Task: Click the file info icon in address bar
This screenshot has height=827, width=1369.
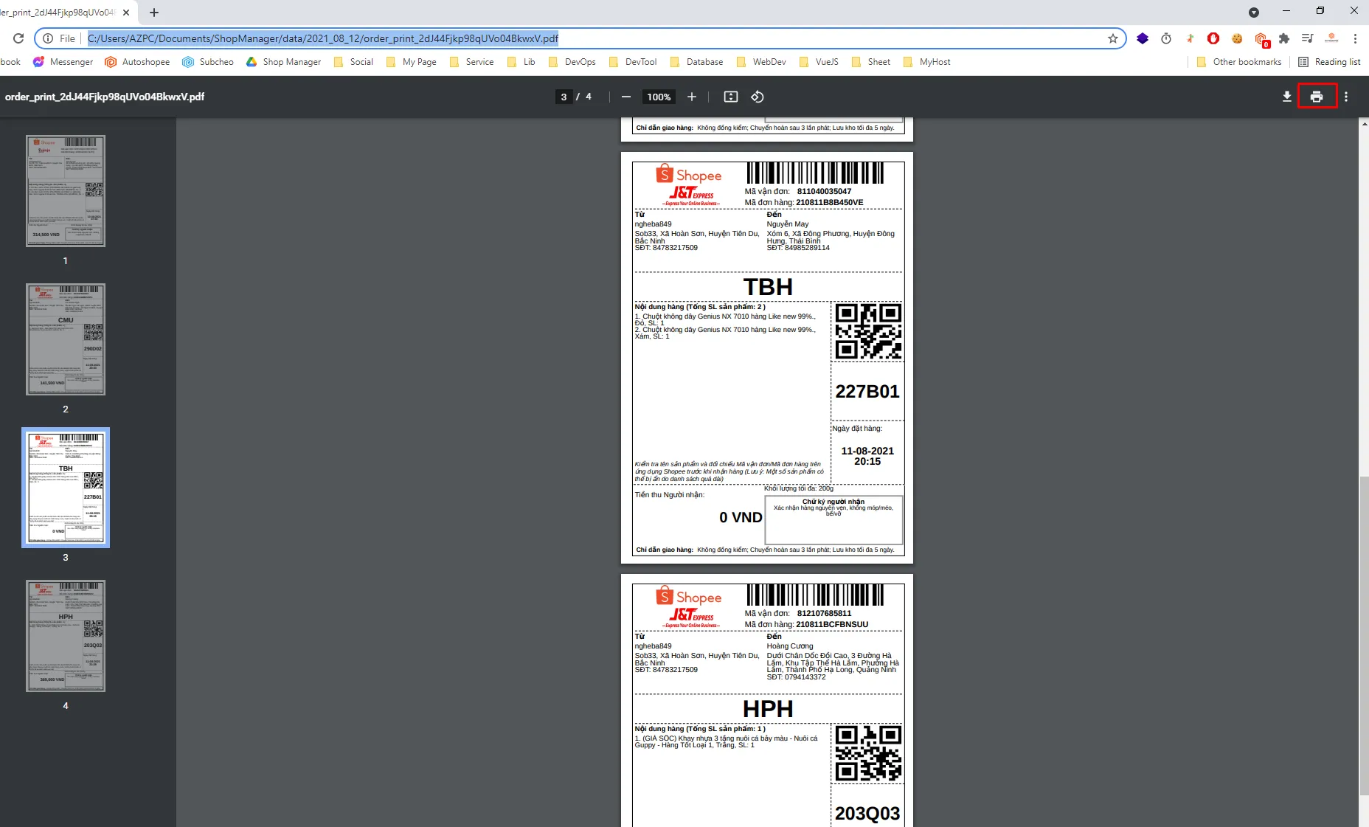Action: [x=48, y=38]
